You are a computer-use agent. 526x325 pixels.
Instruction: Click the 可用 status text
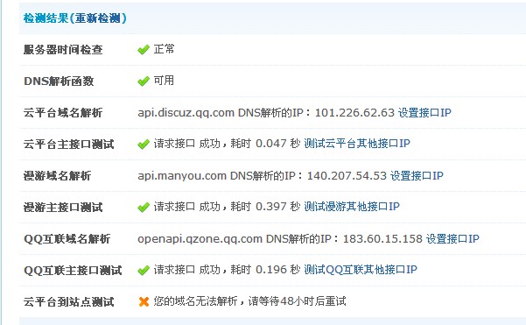(164, 81)
